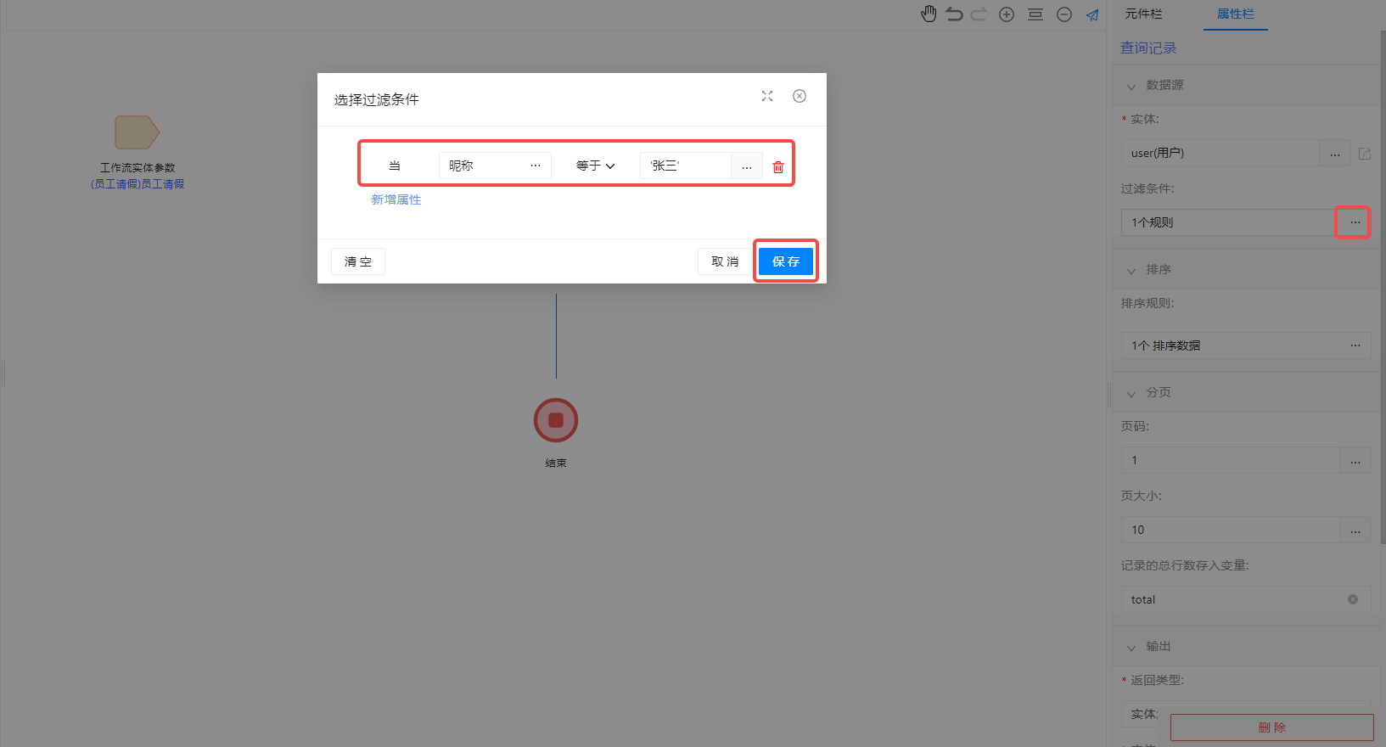Click the zoom in plus icon

[x=1007, y=14]
